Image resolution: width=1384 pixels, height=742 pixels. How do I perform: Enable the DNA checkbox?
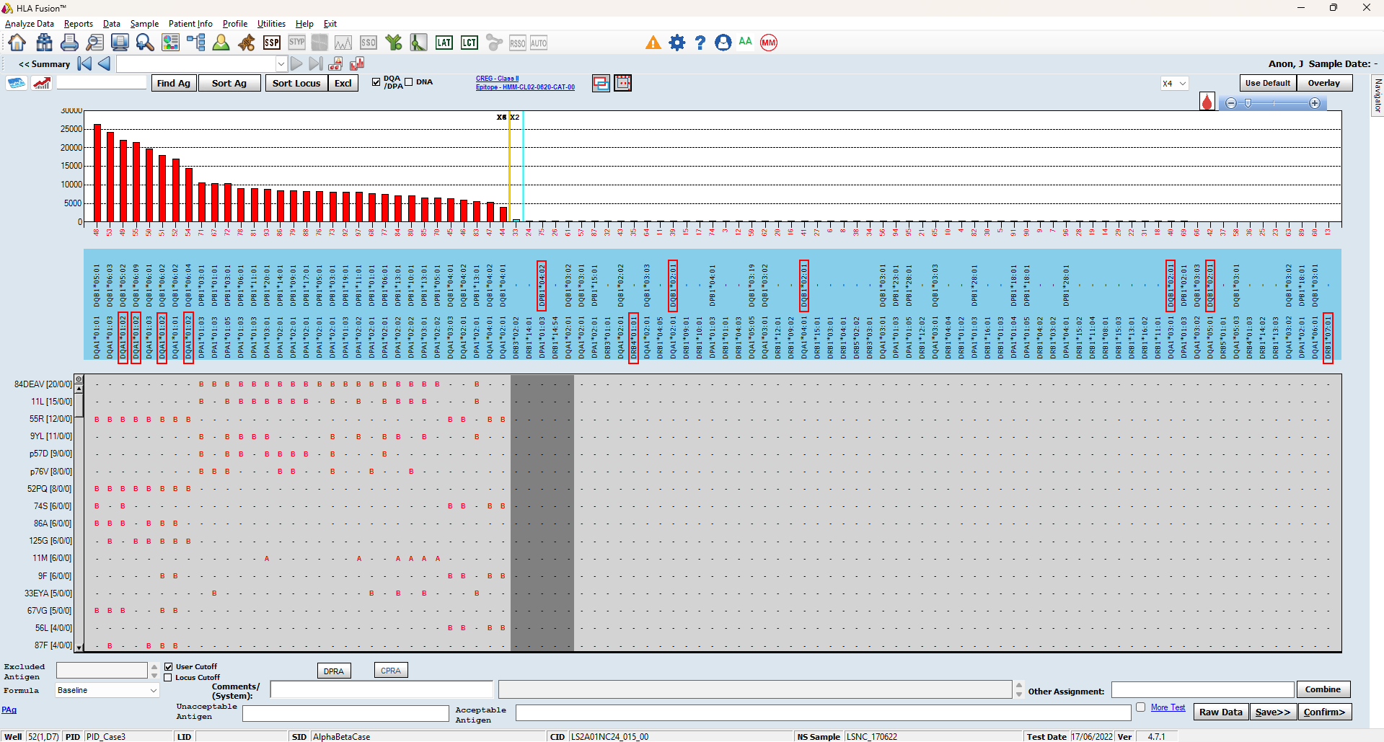pos(409,82)
